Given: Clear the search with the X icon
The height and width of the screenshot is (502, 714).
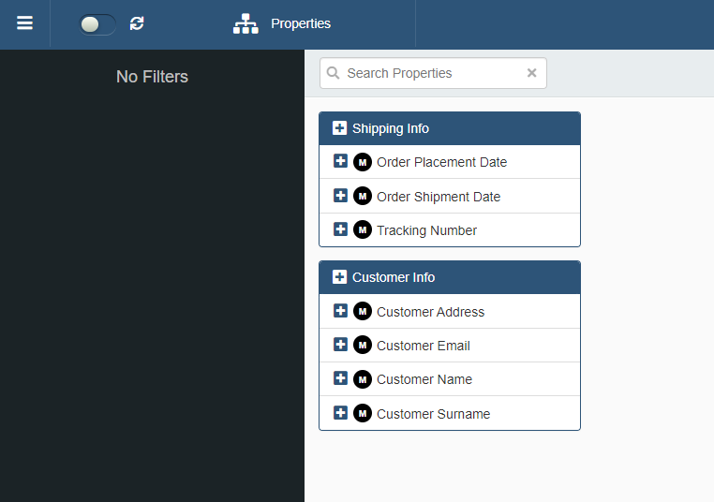Looking at the screenshot, I should pos(532,73).
